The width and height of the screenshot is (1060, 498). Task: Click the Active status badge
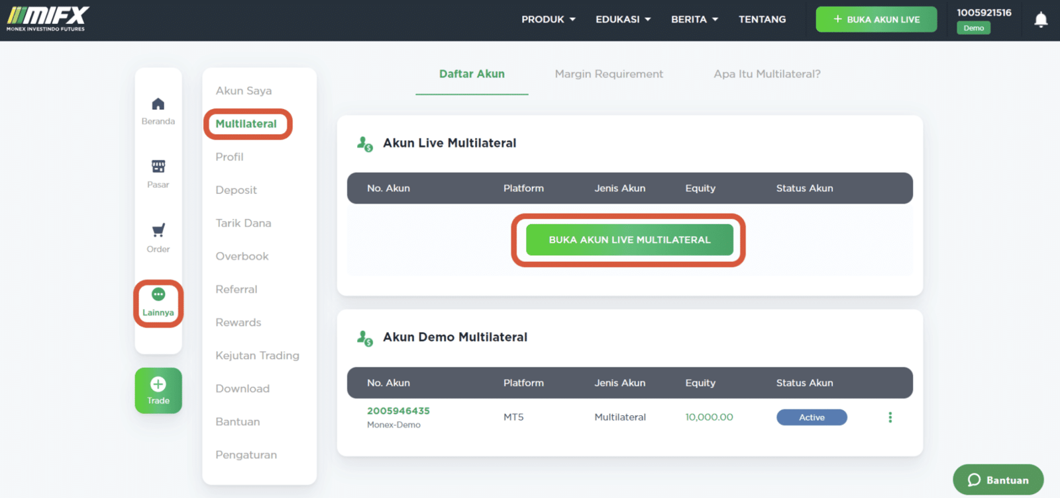(x=812, y=417)
